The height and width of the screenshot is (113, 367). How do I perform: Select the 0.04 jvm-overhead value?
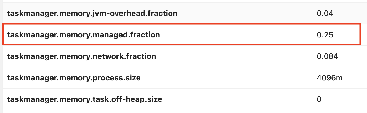point(325,13)
